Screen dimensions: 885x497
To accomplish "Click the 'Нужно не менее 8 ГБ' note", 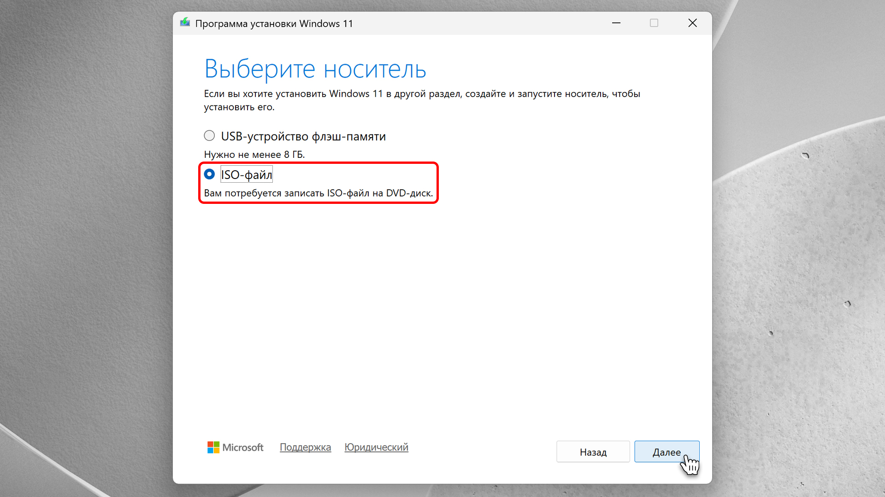I will click(254, 155).
